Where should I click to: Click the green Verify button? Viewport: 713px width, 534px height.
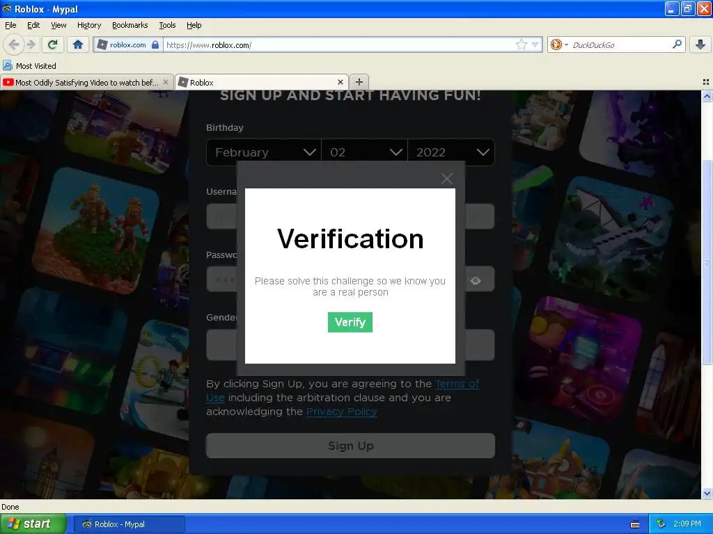point(350,322)
